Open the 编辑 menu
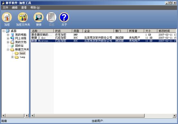This screenshot has height=124, width=178. click(x=15, y=8)
